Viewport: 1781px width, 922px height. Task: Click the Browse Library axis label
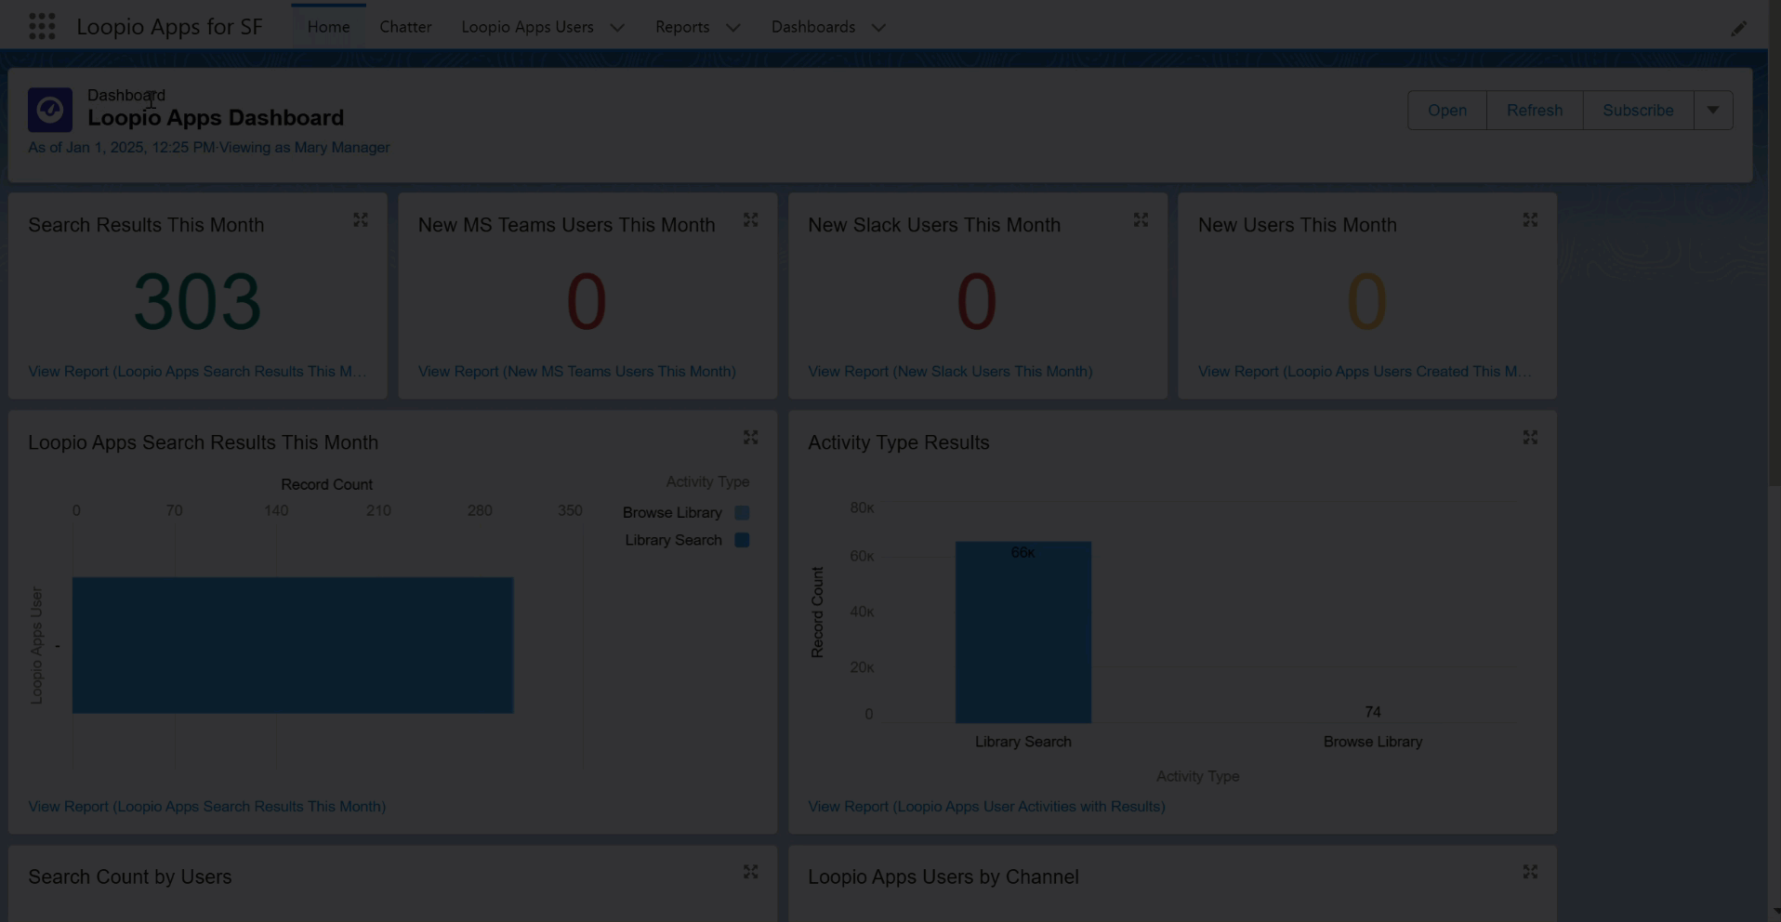coord(1373,742)
